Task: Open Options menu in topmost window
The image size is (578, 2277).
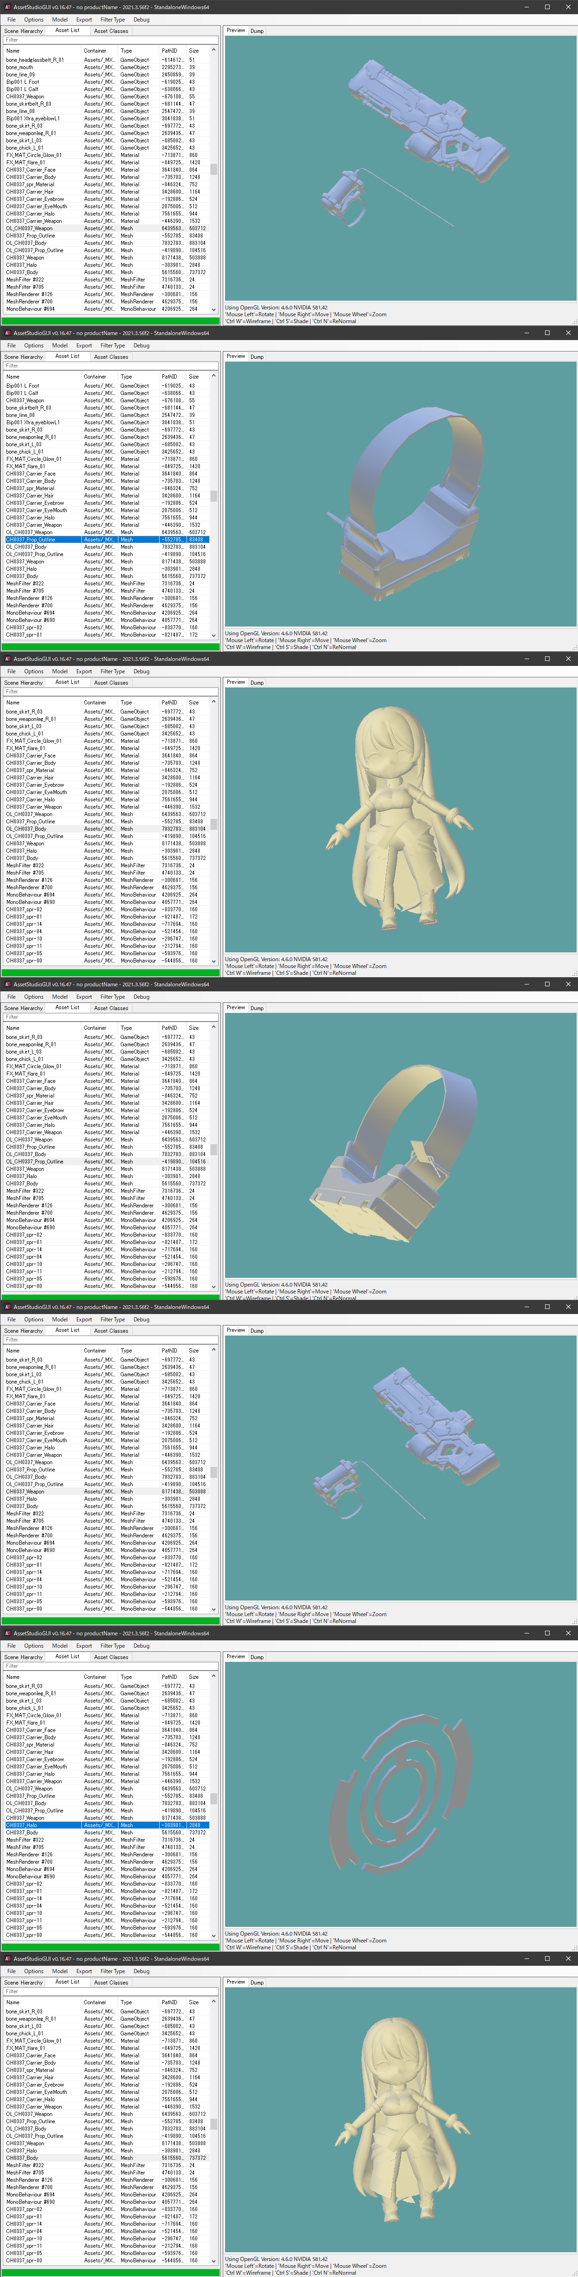Action: (x=33, y=19)
